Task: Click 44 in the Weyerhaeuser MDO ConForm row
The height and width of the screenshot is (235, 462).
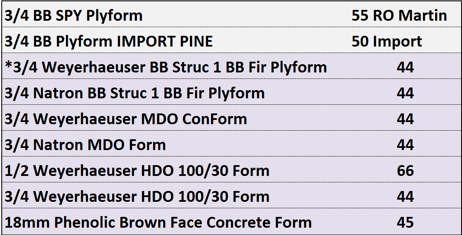Action: pos(405,119)
